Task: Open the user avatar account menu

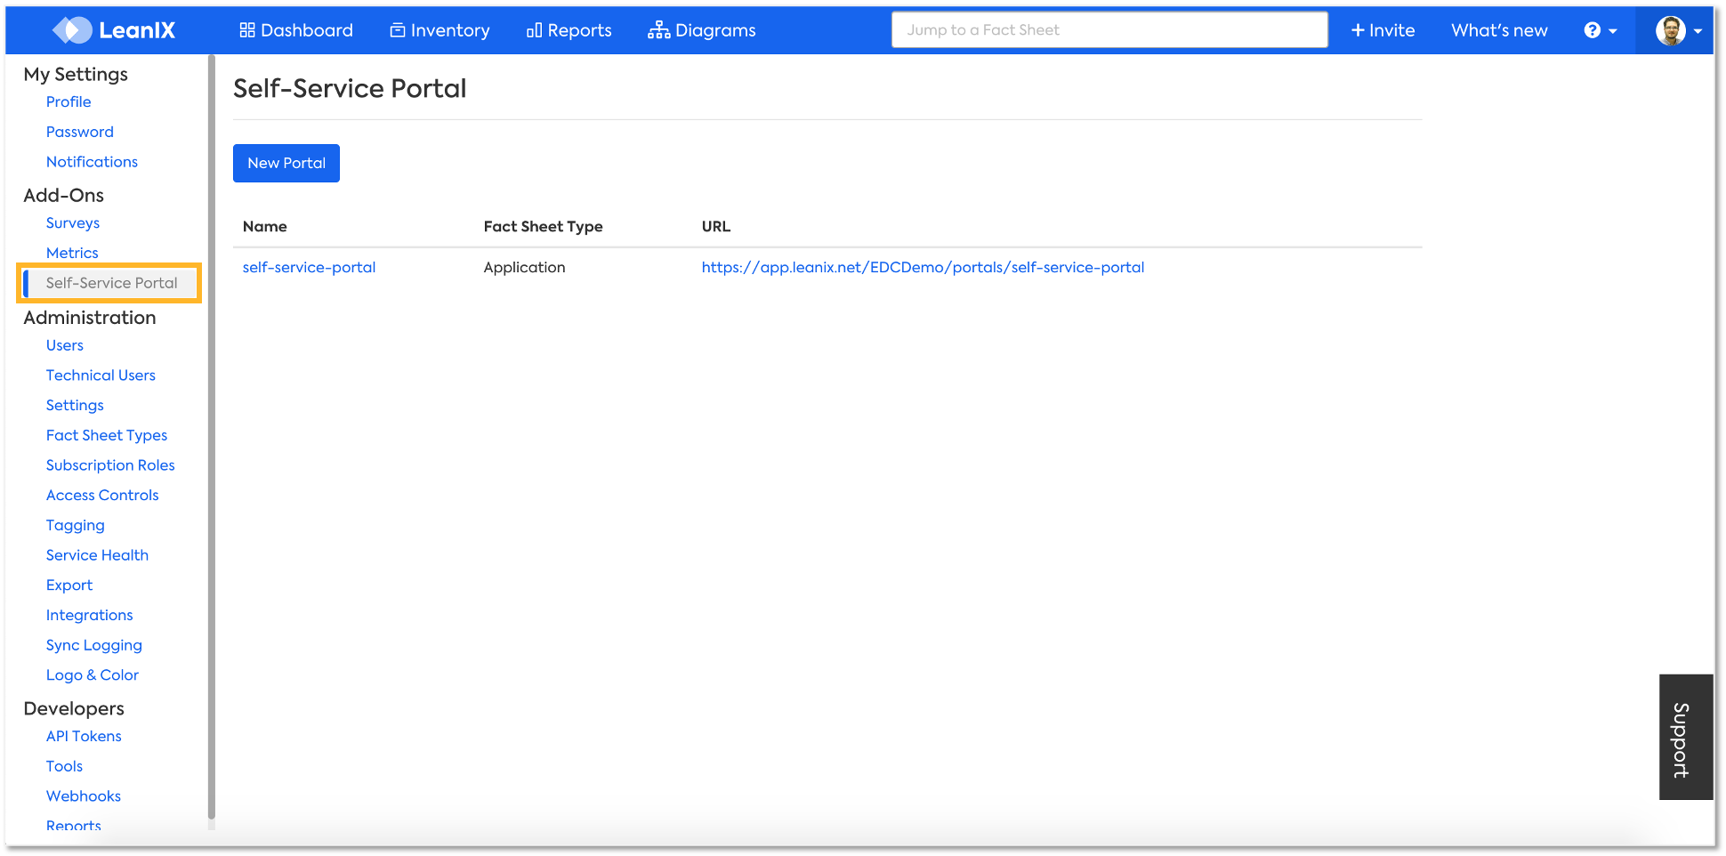Action: (1678, 30)
